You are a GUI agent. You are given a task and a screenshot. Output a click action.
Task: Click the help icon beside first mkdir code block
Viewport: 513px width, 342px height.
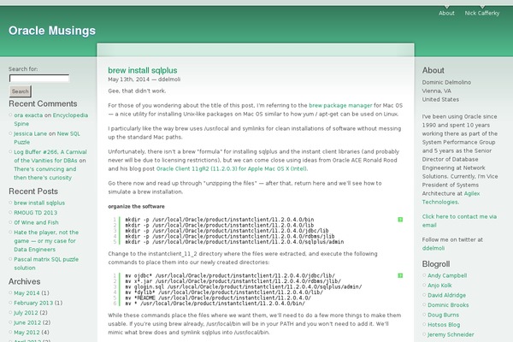click(400, 220)
